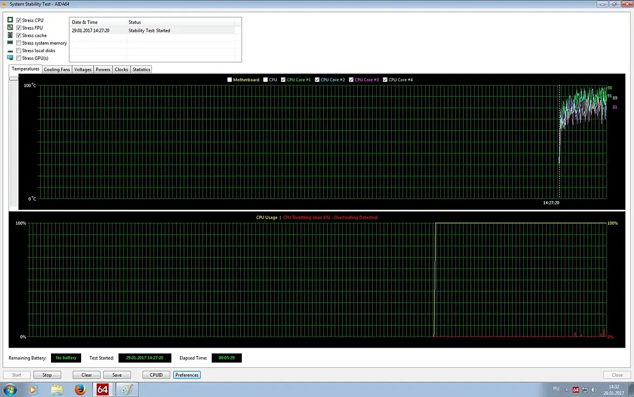The height and width of the screenshot is (397, 634).
Task: Open the network tray icon
Action: [x=585, y=390]
